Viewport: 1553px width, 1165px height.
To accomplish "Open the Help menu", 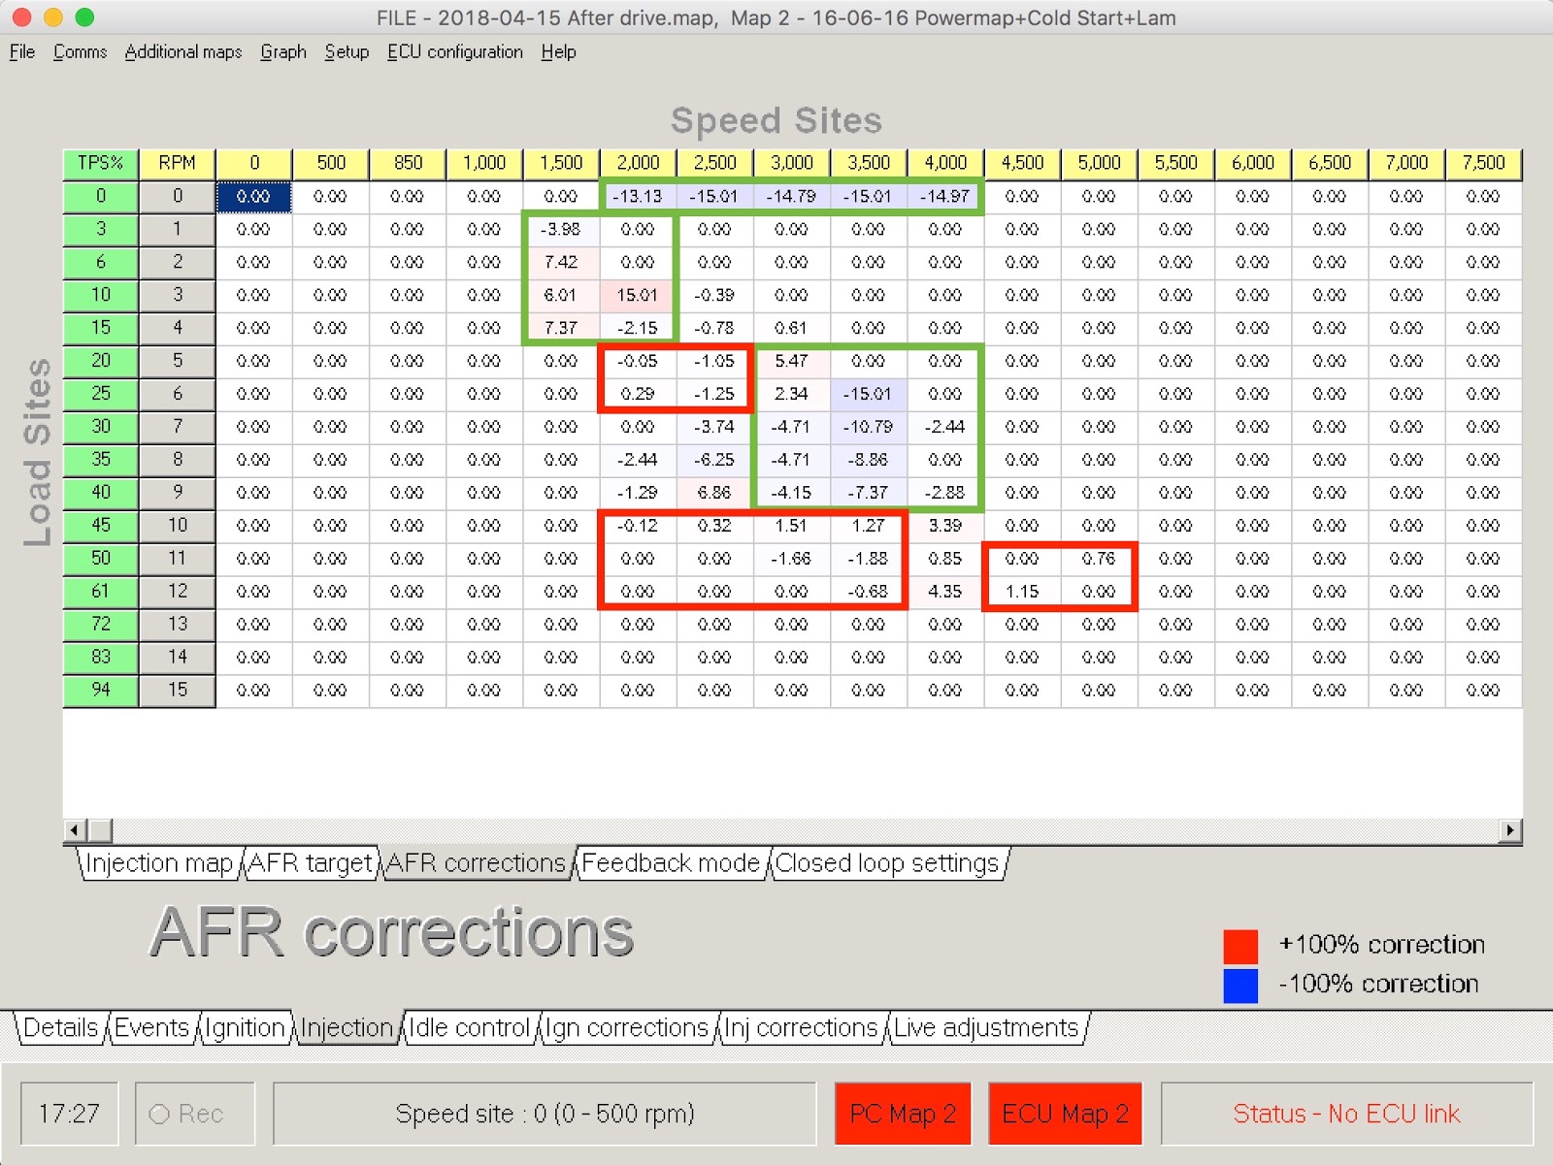I will 558,51.
